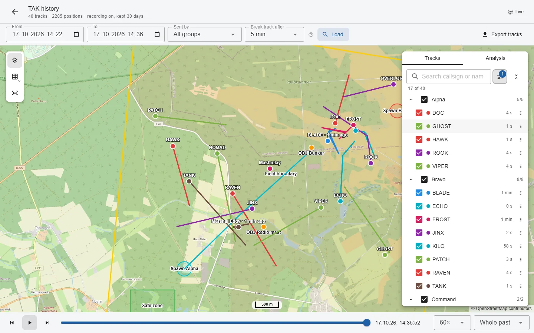Viewport: 534px width, 333px height.
Task: Hide the ECHO track
Action: (x=419, y=206)
